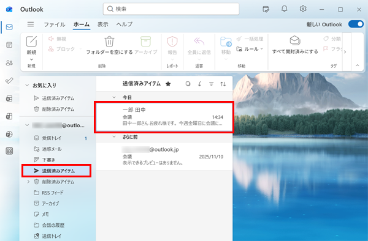Collapse the お気に入り section

(27, 86)
